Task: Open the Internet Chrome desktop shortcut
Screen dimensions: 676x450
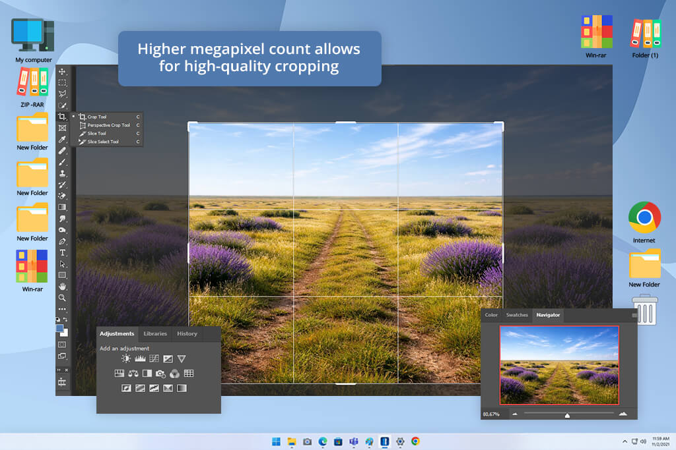Action: pyautogui.click(x=644, y=222)
